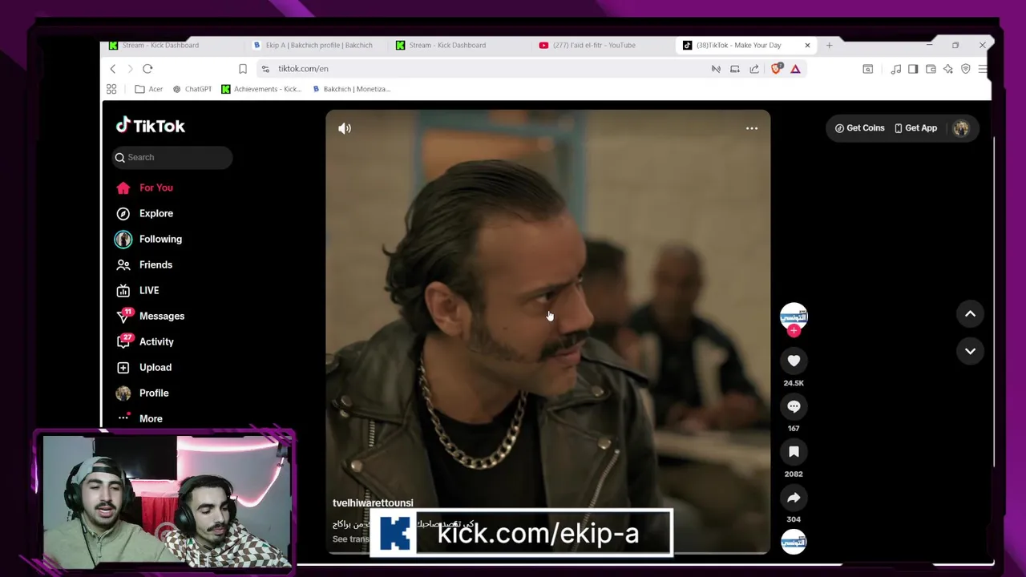
Task: Open the Brave wallet icon
Action: [x=931, y=69]
